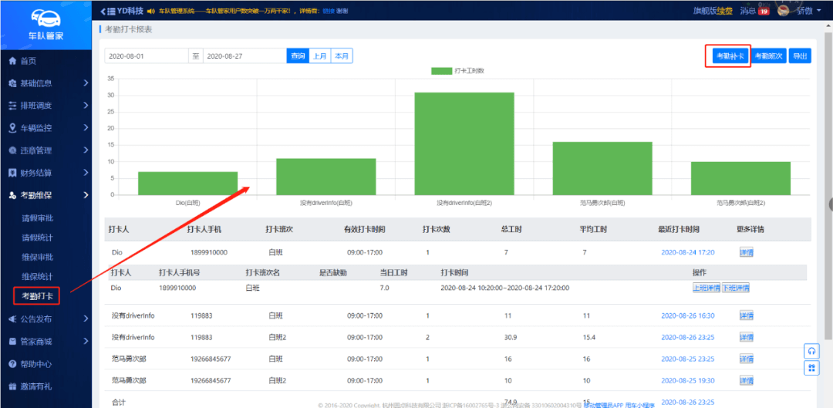Open the 请假审批 submenu item

pos(38,218)
